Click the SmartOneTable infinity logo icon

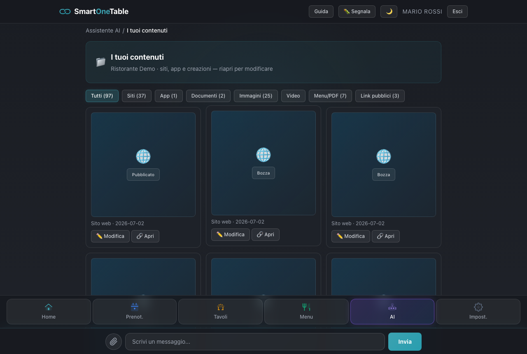point(65,12)
